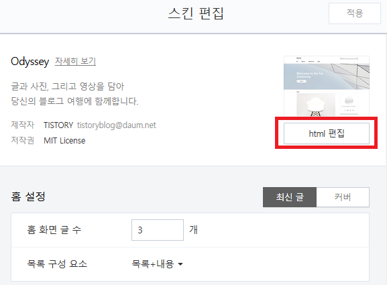Click the 목록 구성 요소 label

click(57, 264)
